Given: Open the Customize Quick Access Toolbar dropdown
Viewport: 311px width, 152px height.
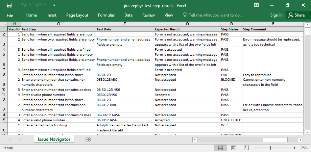Looking at the screenshot, I should [x=54, y=5].
